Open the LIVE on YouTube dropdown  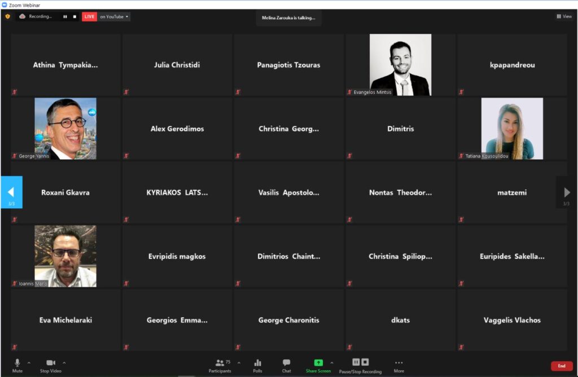(x=115, y=17)
